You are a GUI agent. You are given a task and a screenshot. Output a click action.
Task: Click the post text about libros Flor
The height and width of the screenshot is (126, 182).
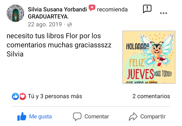[x=59, y=45]
